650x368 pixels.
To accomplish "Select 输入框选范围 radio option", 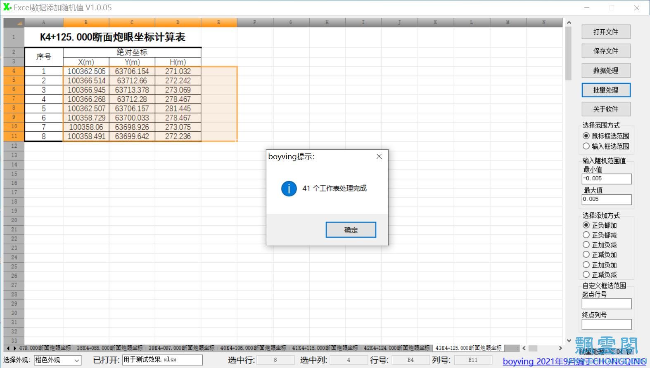I will click(606, 146).
